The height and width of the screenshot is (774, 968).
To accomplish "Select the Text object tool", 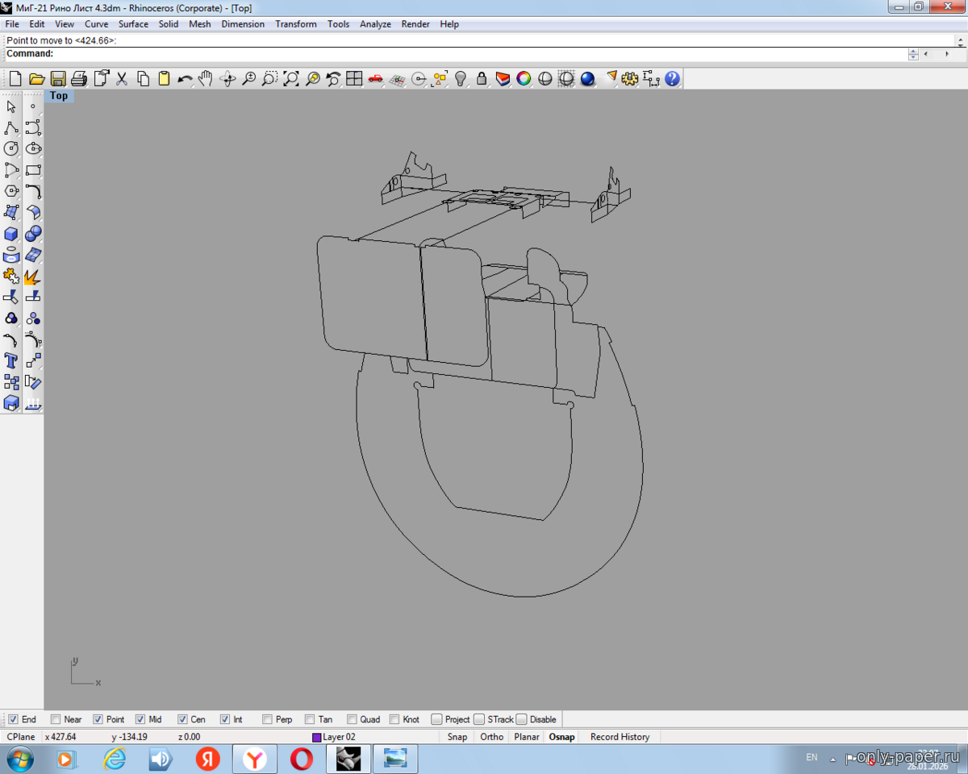I will 11,360.
